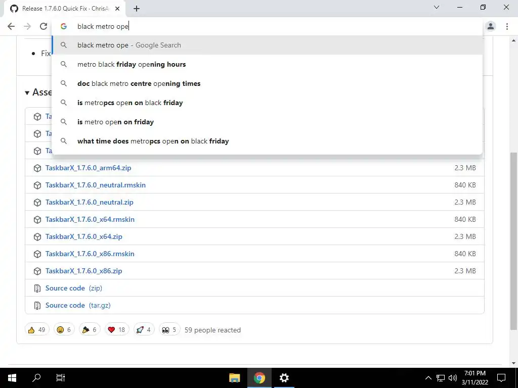Image resolution: width=518 pixels, height=388 pixels.
Task: Toggle the laugh reaction with 6
Action: coord(64,329)
